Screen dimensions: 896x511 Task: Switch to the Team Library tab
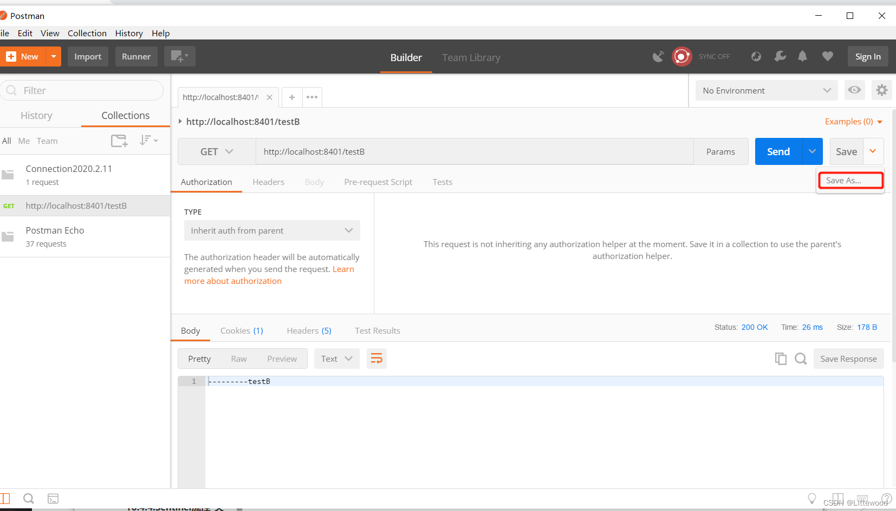coord(471,57)
